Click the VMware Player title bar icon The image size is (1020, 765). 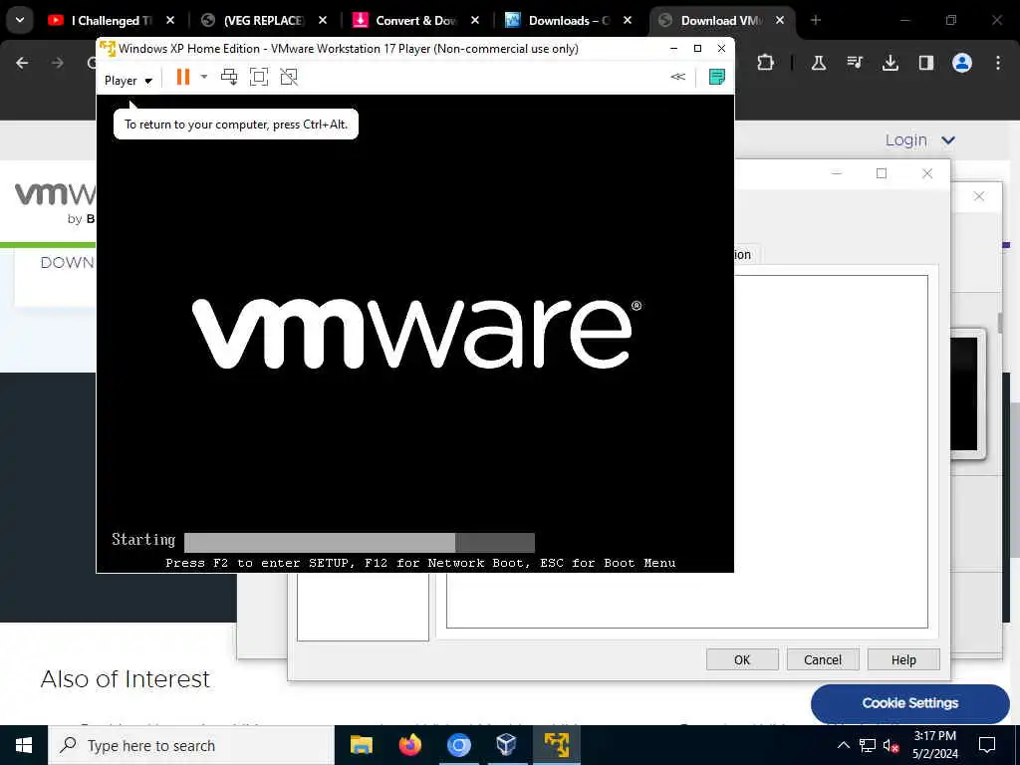[108, 49]
